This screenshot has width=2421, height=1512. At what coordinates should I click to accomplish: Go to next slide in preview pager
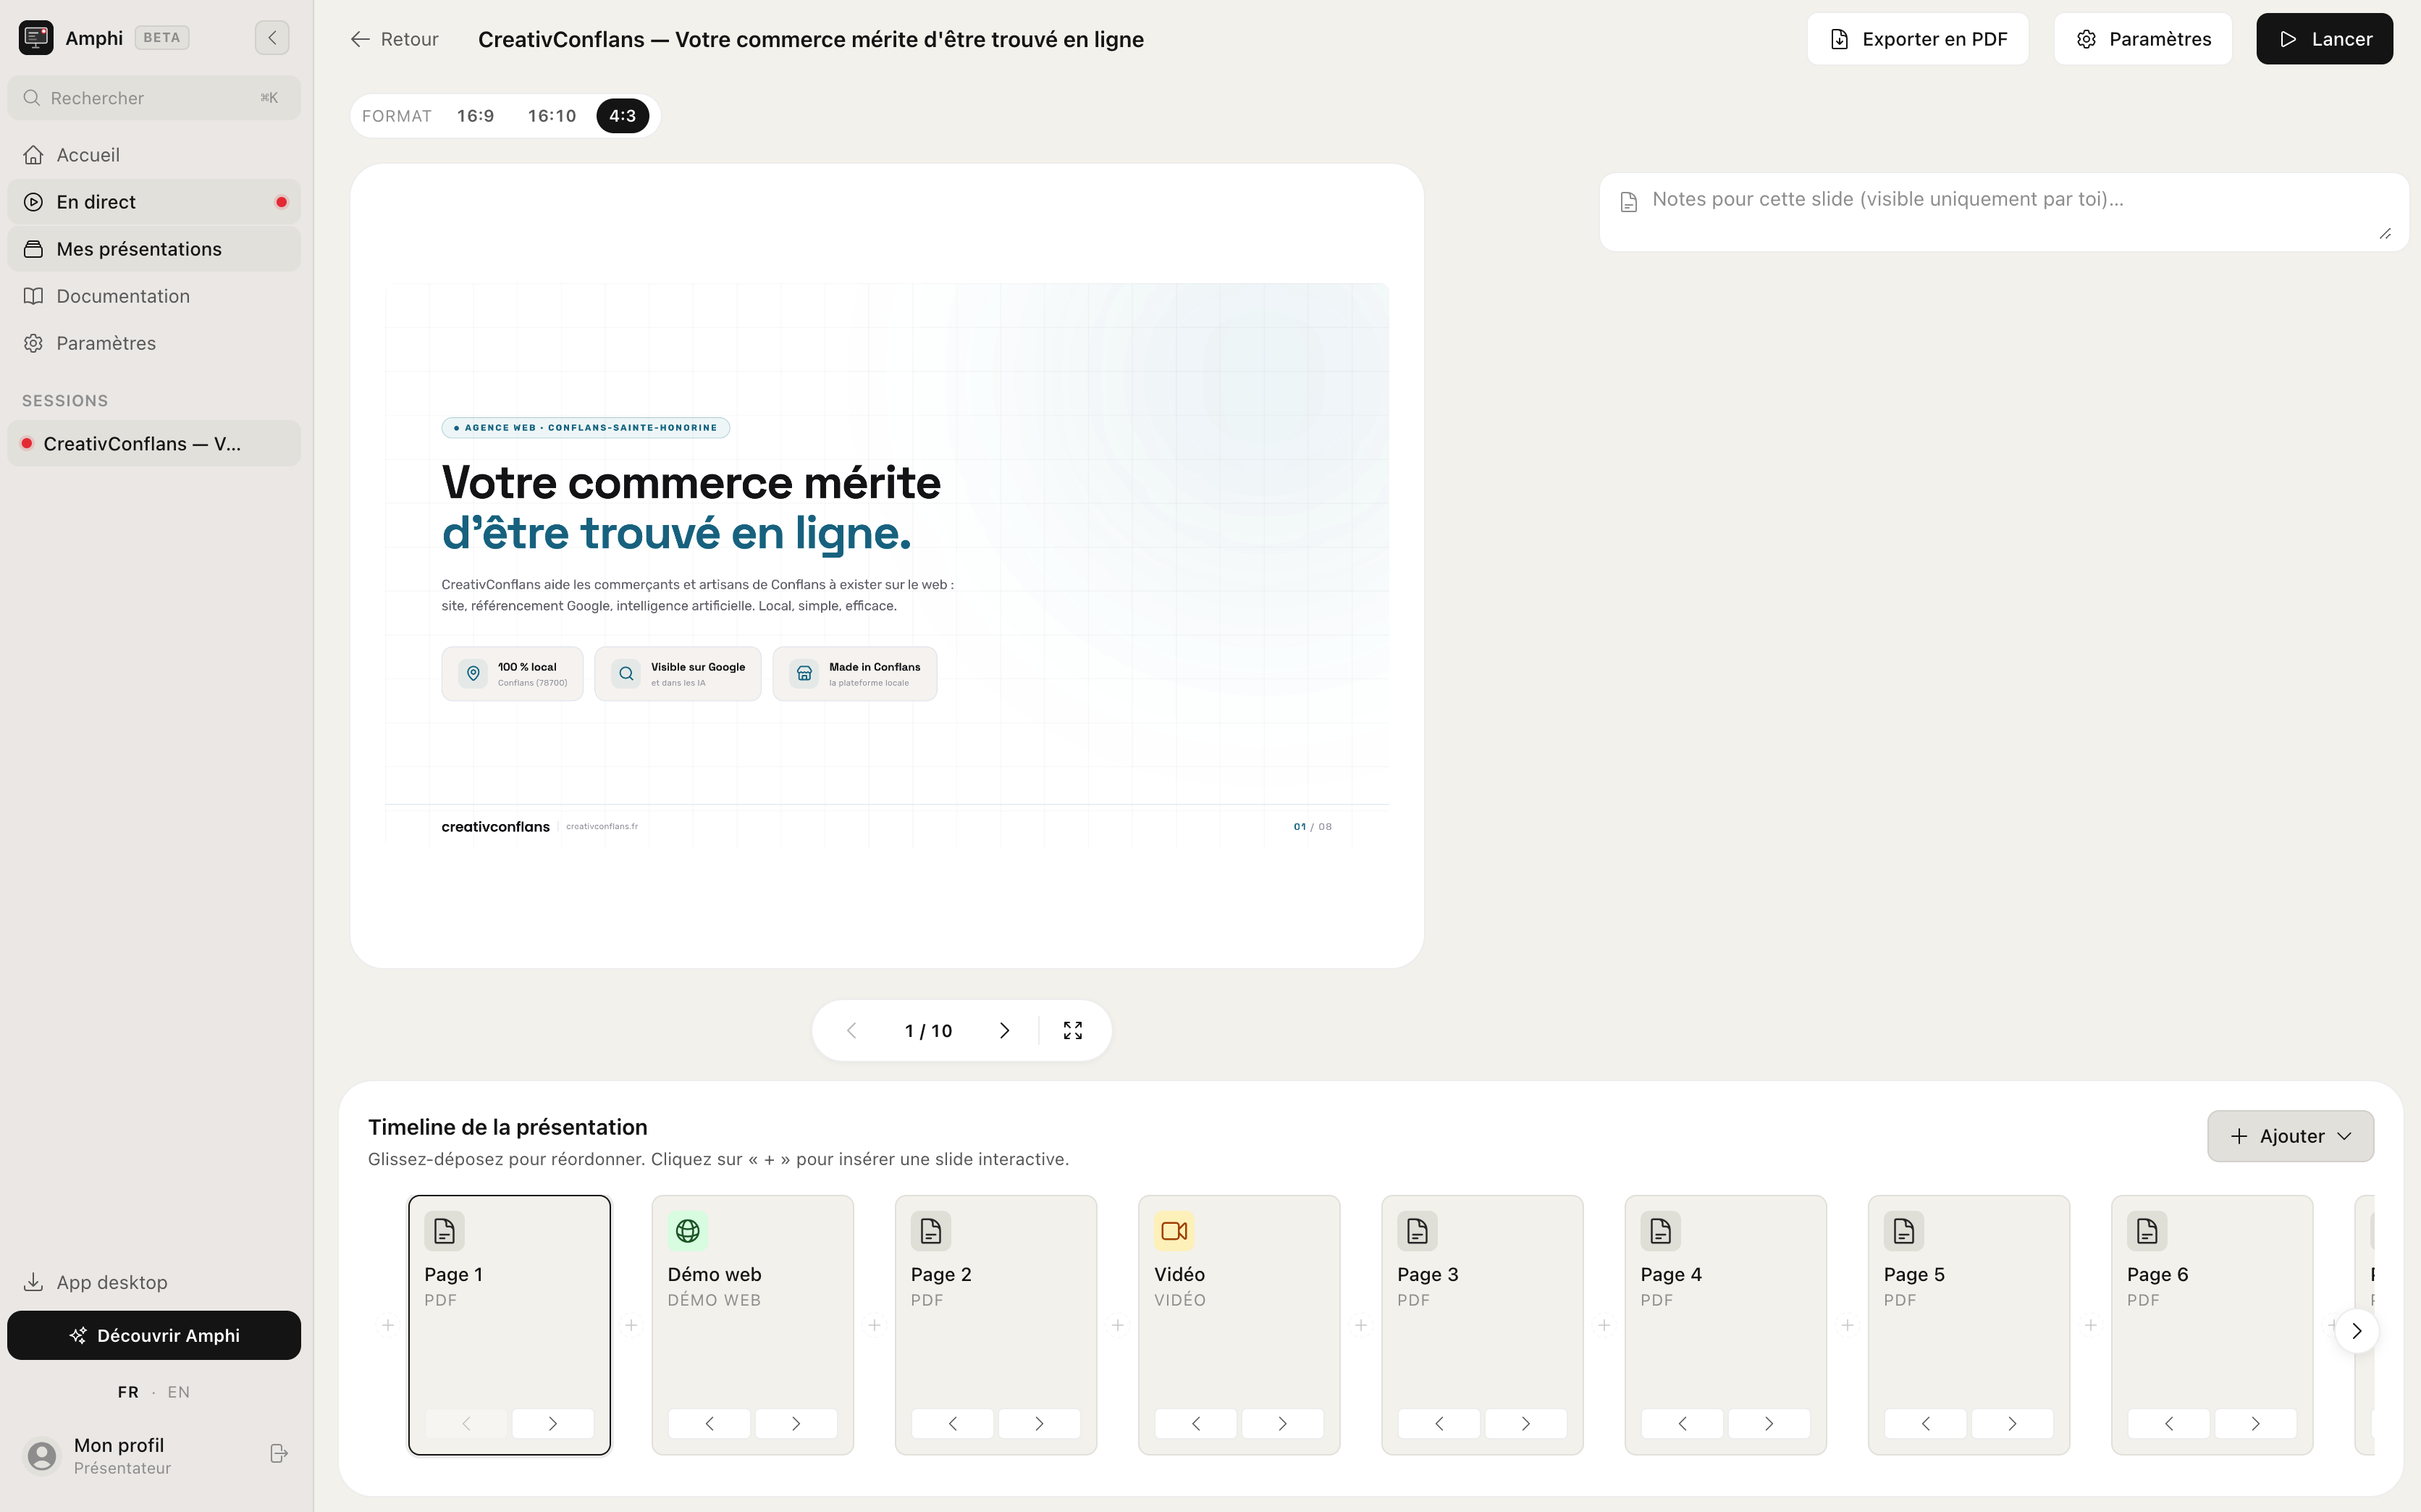tap(1003, 1030)
